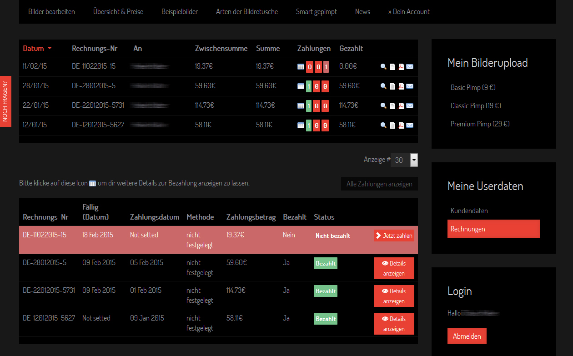Open the Anzeige # count dropdown
Image resolution: width=573 pixels, height=356 pixels.
413,160
